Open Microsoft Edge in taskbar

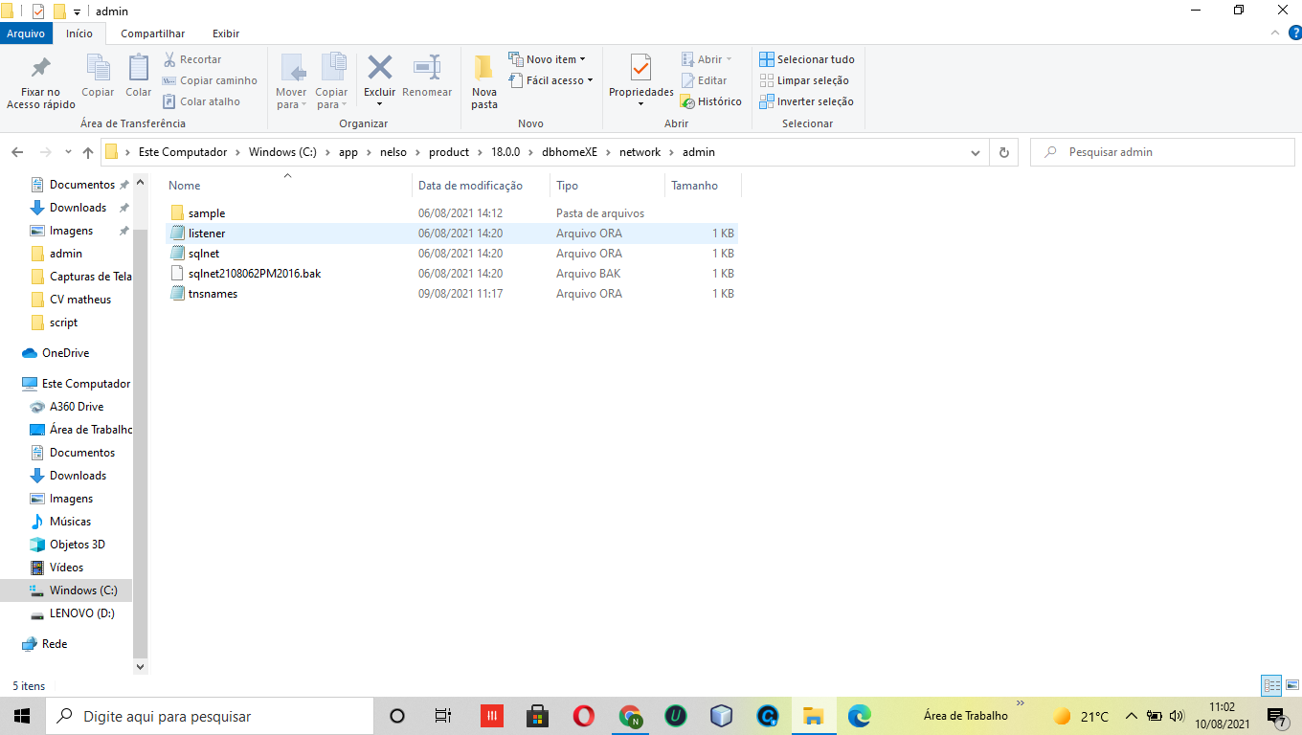(859, 716)
